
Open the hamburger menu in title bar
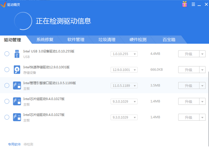coord(193,4)
